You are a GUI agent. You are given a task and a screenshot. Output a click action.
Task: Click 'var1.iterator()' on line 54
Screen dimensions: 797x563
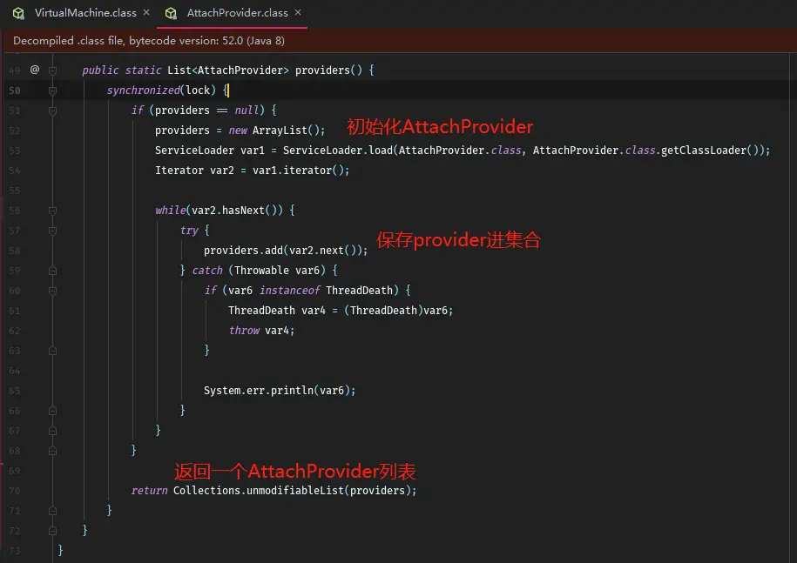(299, 170)
